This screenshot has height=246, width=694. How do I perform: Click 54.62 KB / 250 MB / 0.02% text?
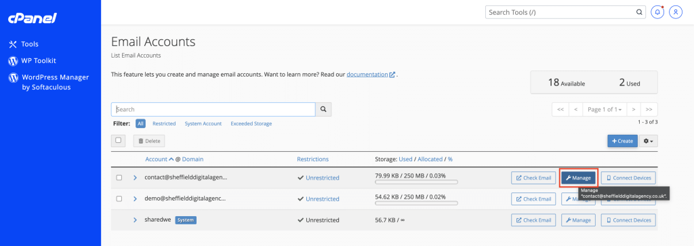point(410,197)
